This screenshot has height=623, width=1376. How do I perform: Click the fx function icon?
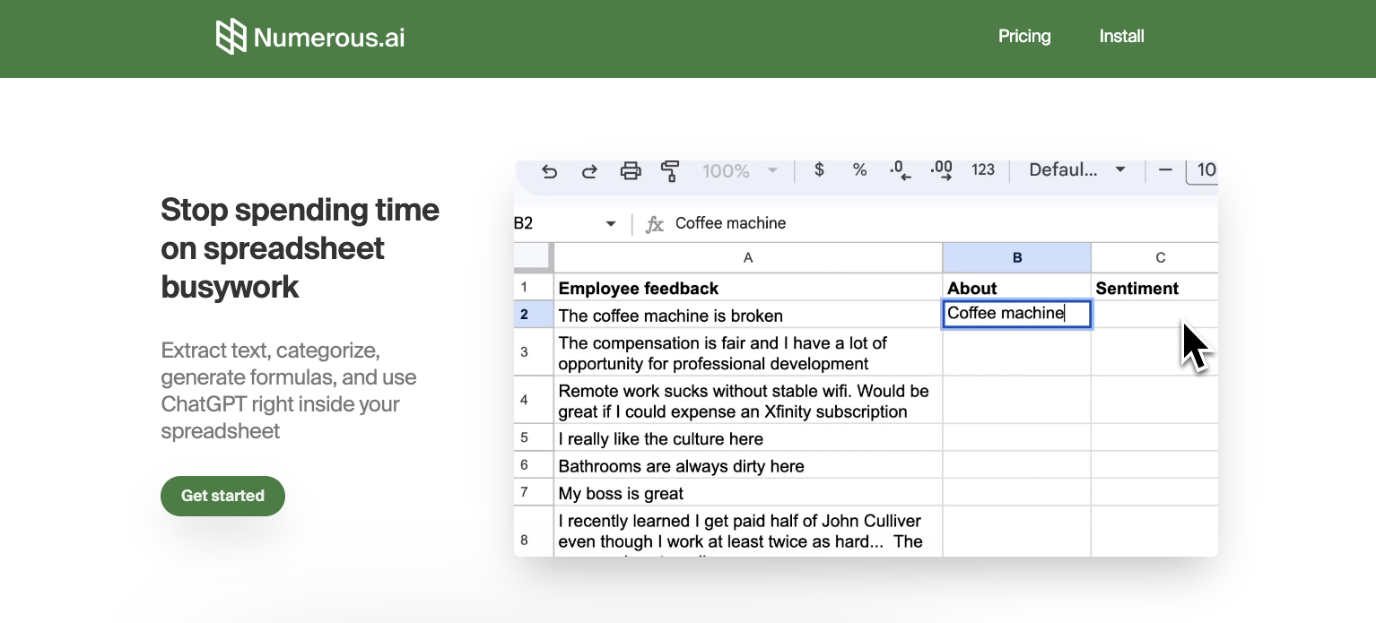tap(655, 224)
